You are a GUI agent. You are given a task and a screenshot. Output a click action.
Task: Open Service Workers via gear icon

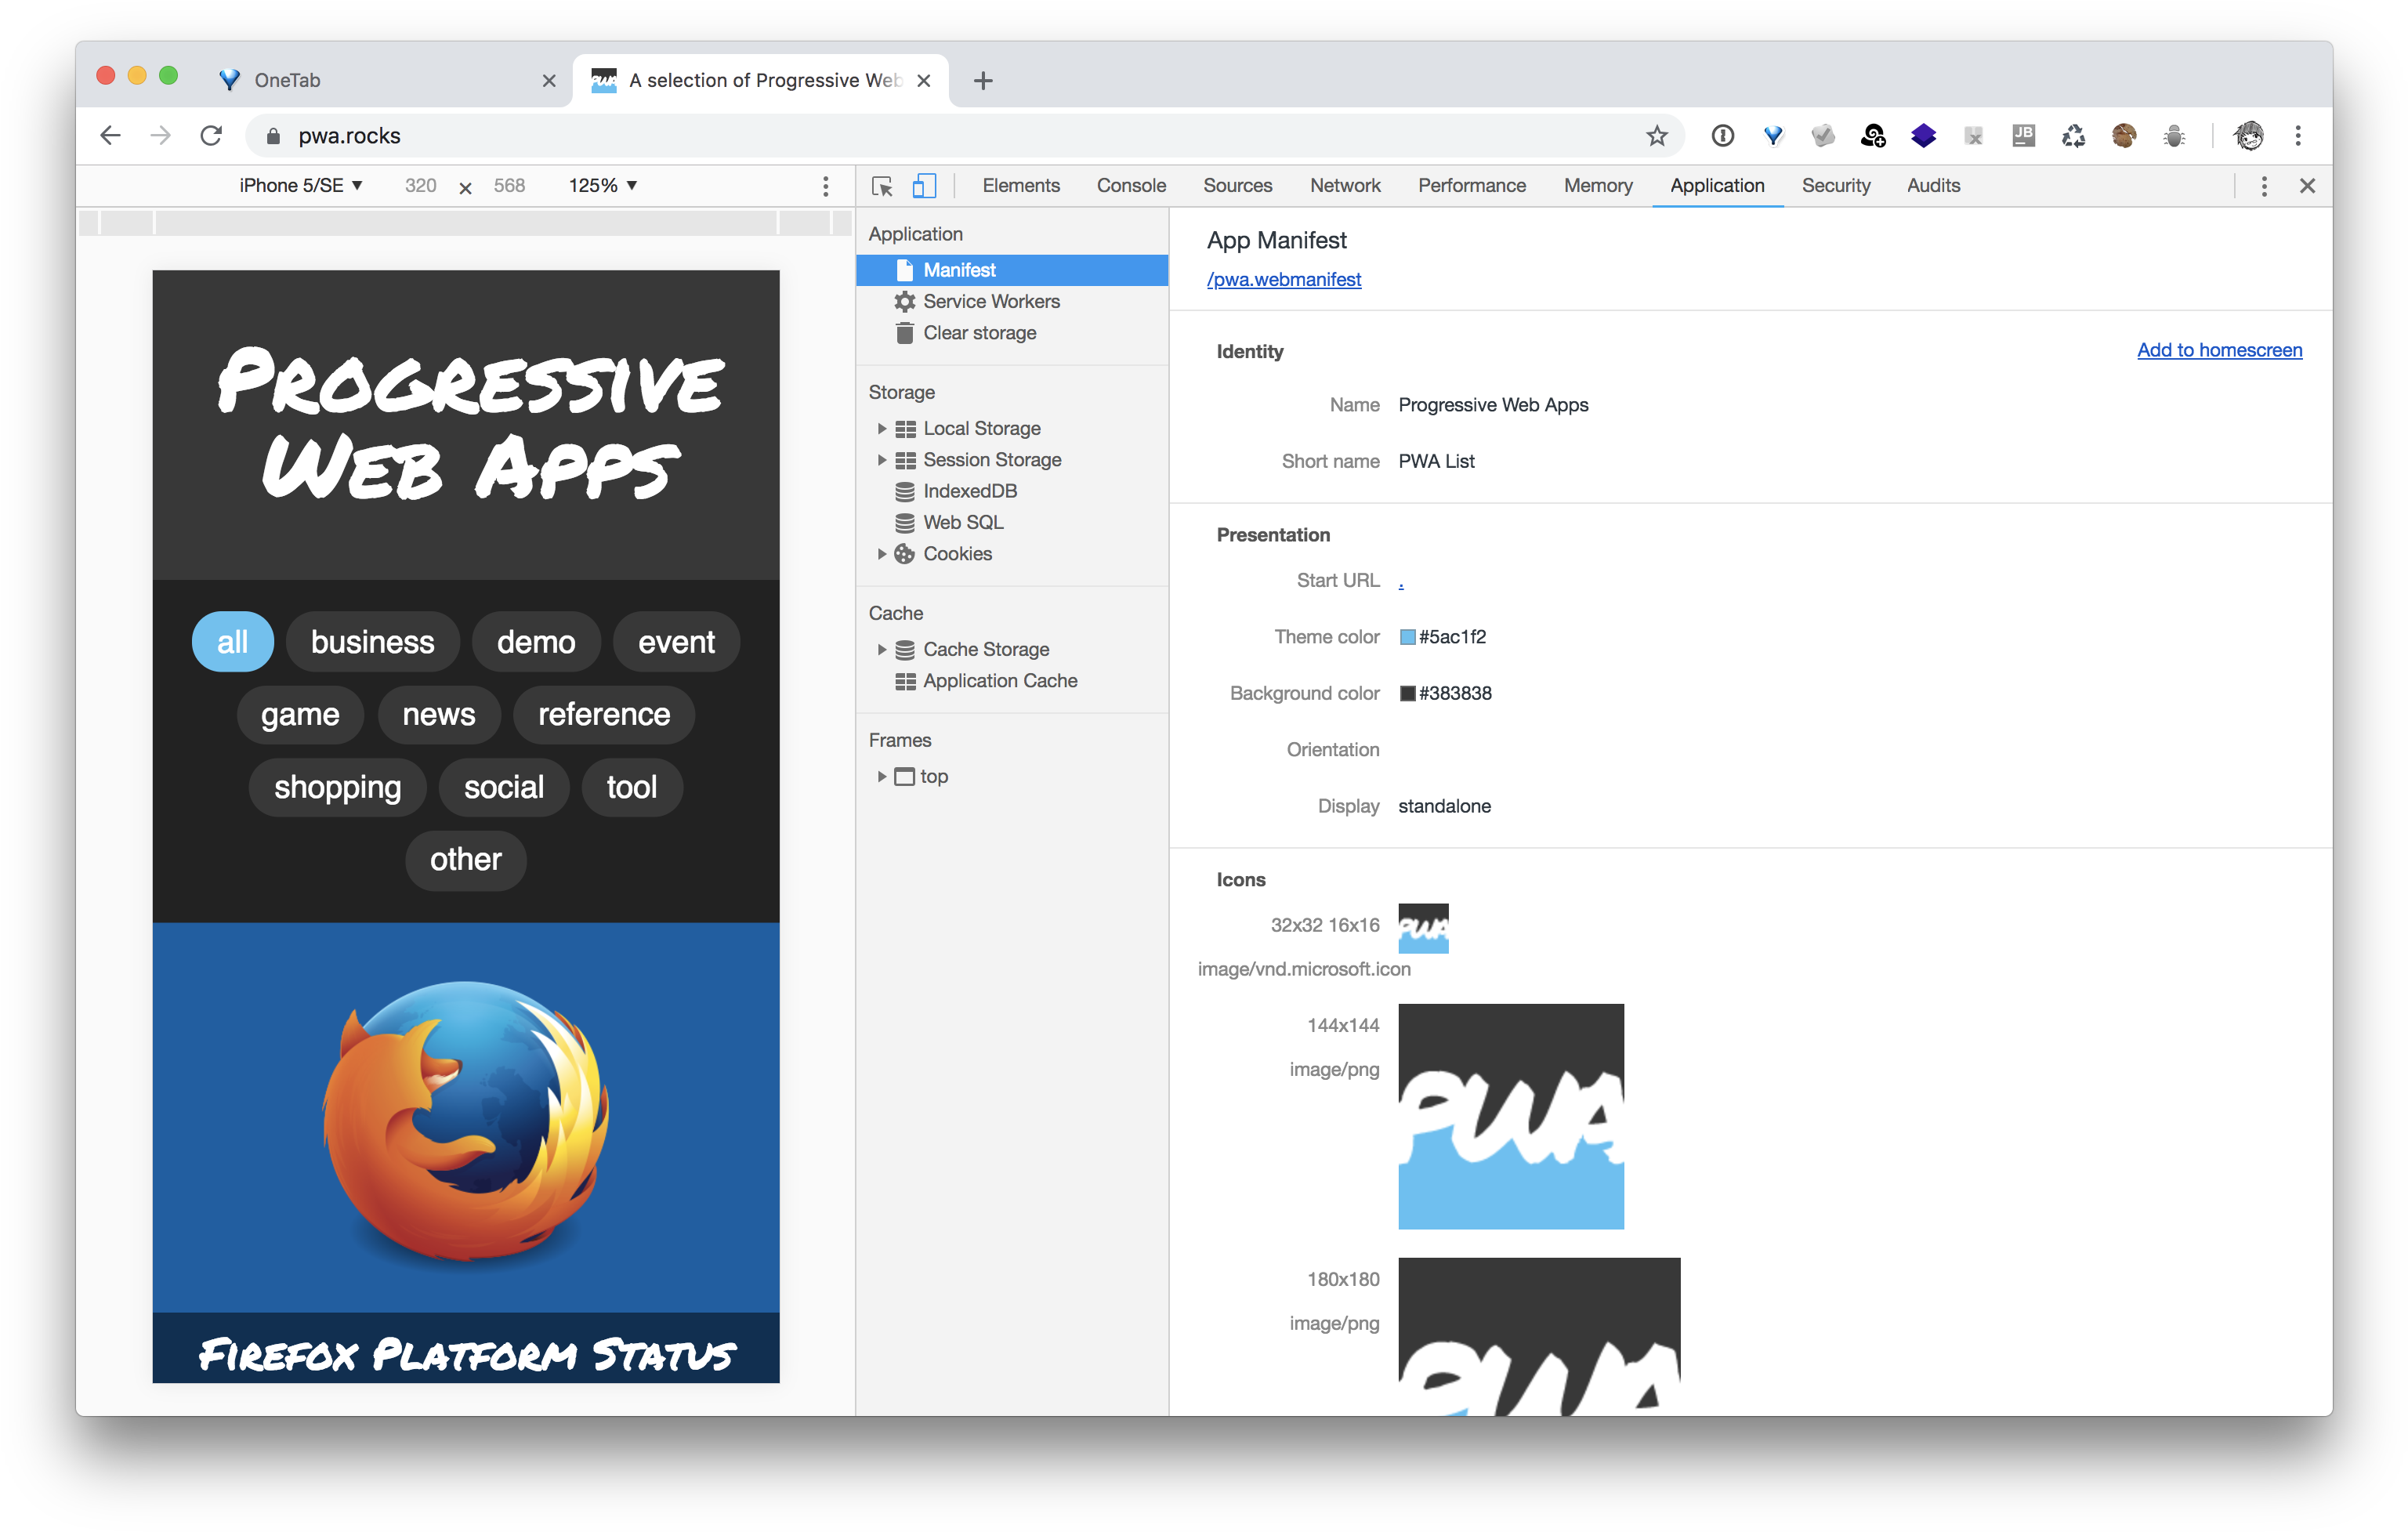904,301
